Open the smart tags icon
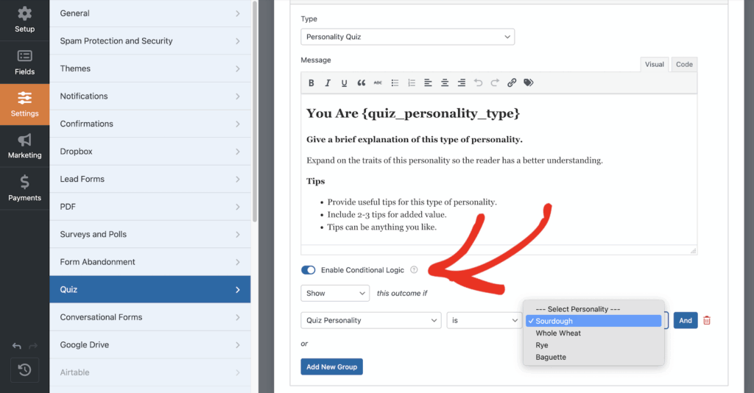This screenshot has width=754, height=393. pyautogui.click(x=529, y=83)
